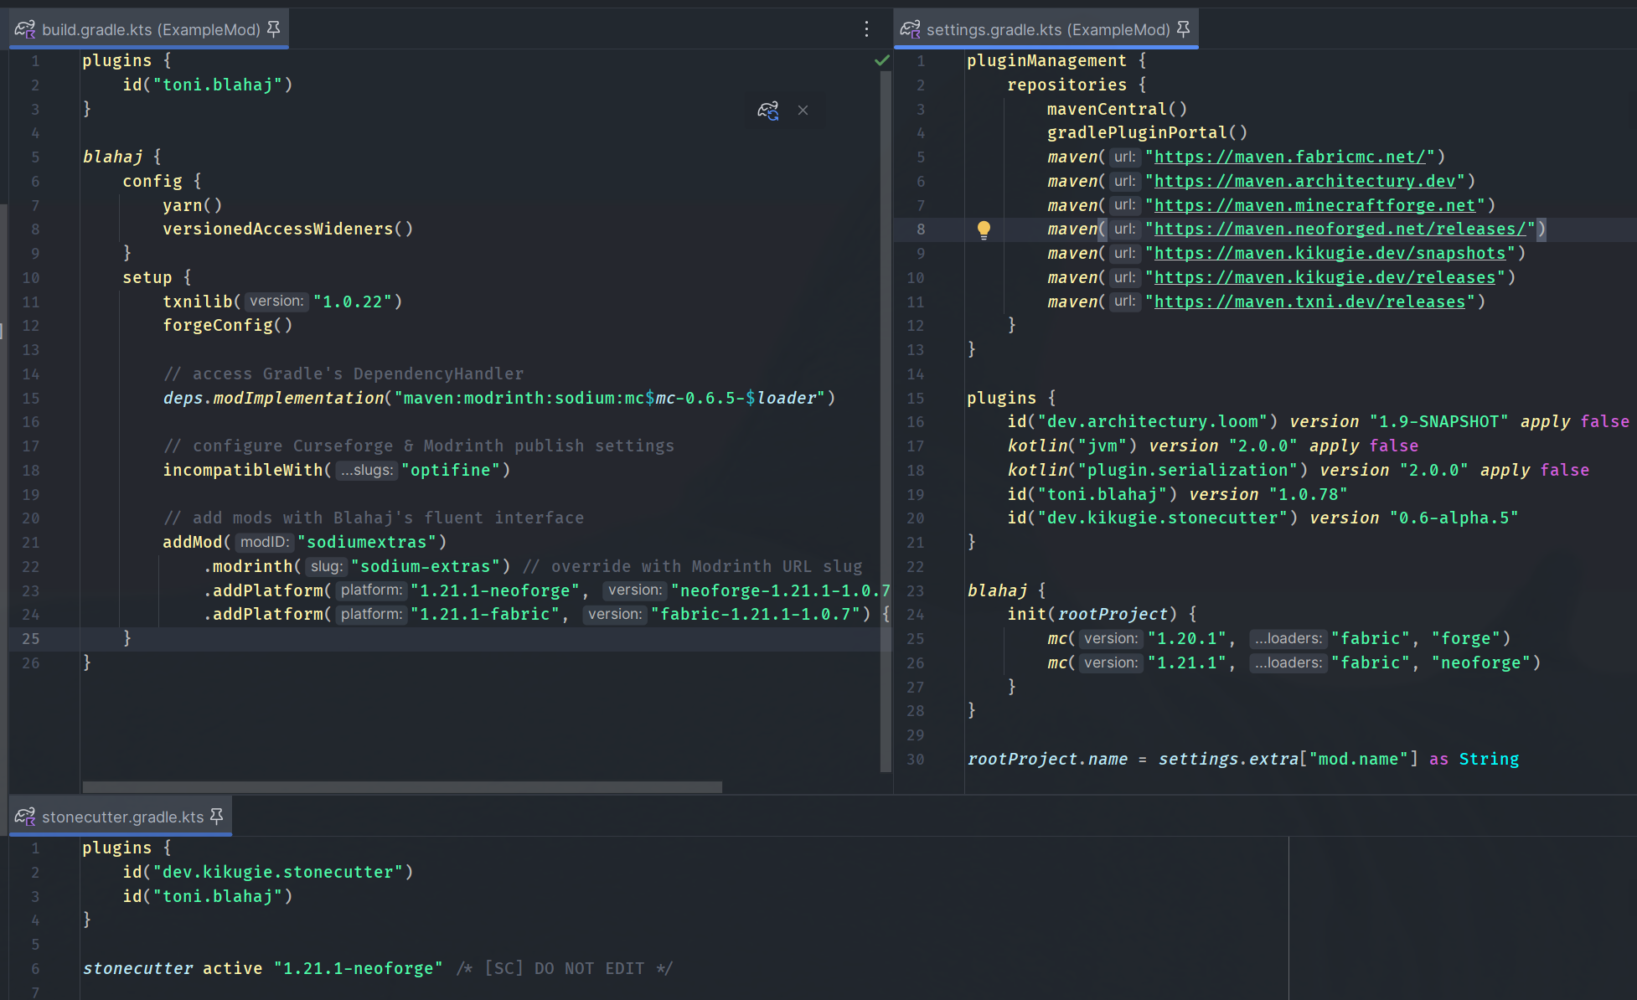Open the maven.minecraftforge.net URL link
1637x1000 pixels.
pos(1315,206)
